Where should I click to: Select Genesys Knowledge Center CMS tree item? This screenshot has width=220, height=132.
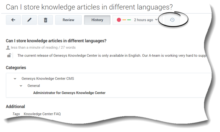(48, 78)
